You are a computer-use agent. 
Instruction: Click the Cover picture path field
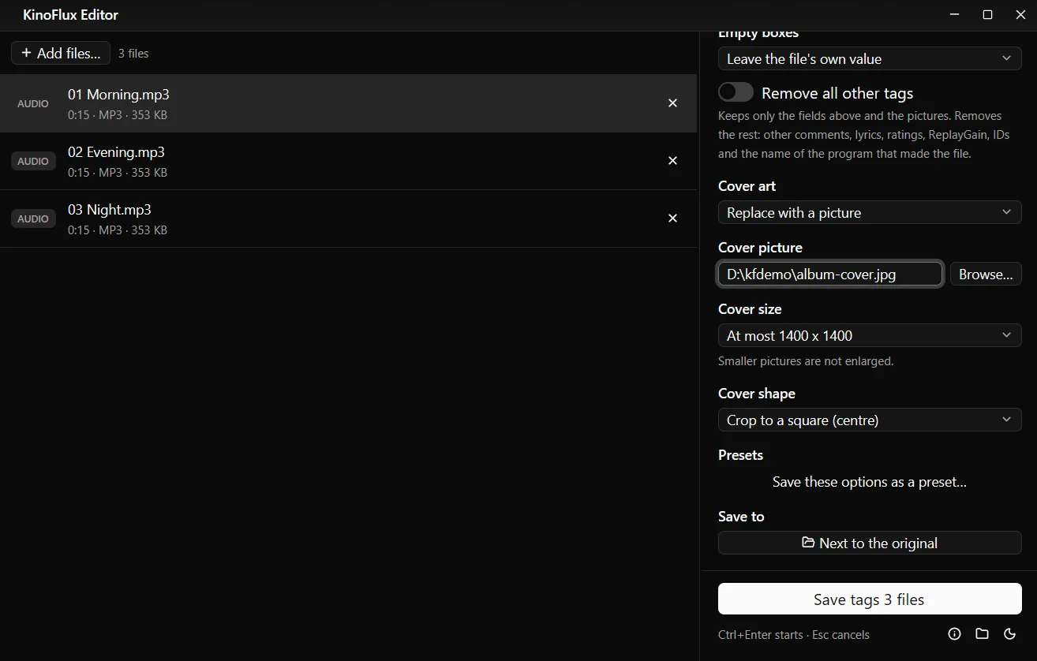click(x=830, y=274)
